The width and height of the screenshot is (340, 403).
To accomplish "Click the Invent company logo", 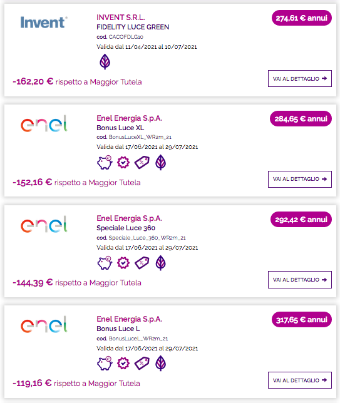I will click(x=44, y=23).
